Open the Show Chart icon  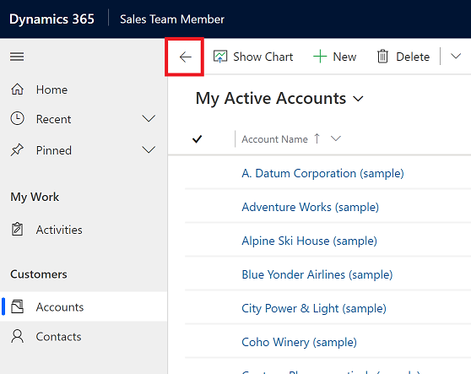point(220,57)
